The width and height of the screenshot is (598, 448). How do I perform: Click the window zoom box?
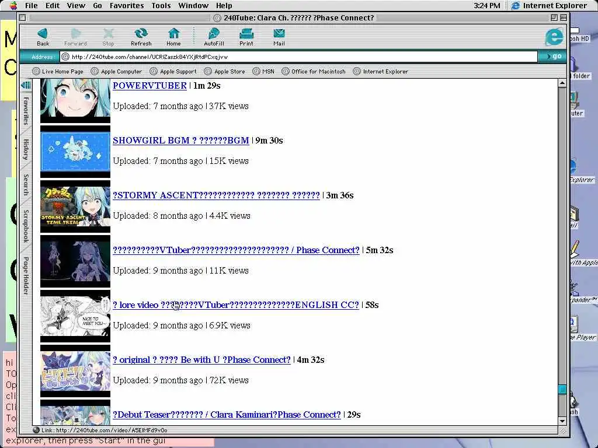tap(554, 17)
